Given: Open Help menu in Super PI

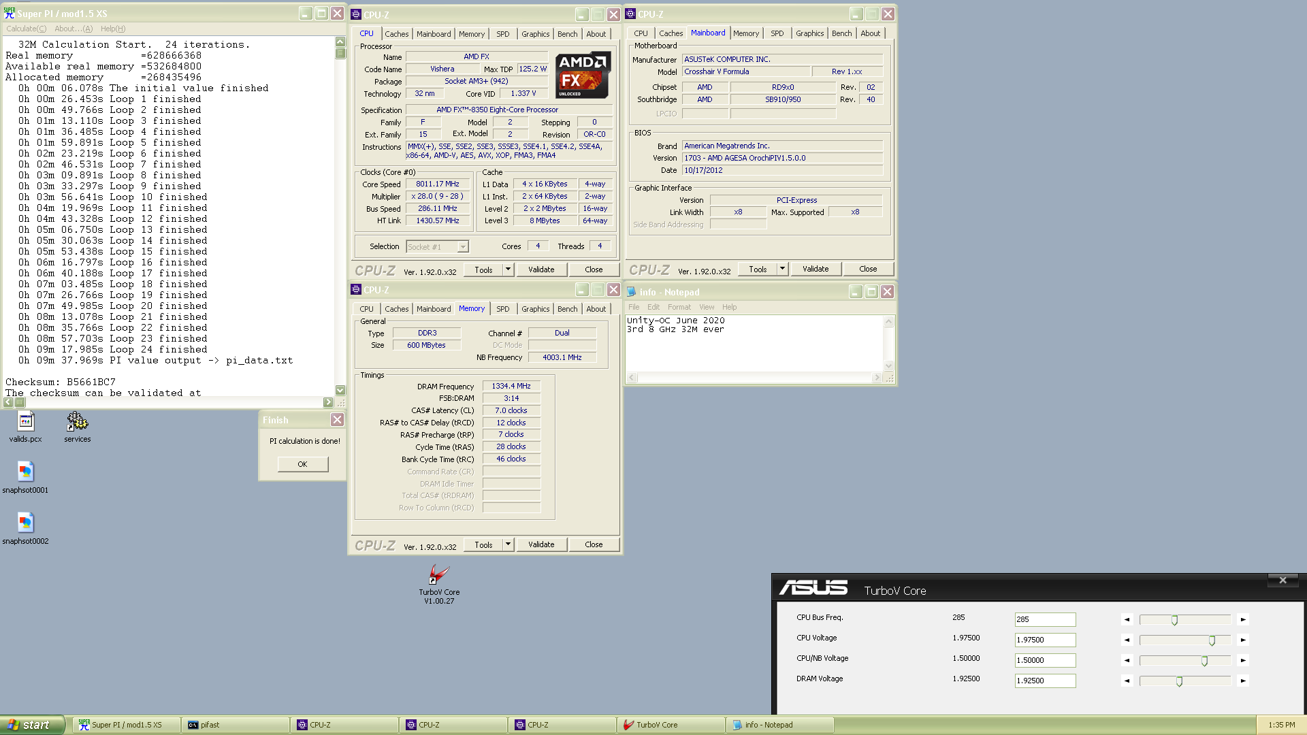Looking at the screenshot, I should click(x=113, y=29).
